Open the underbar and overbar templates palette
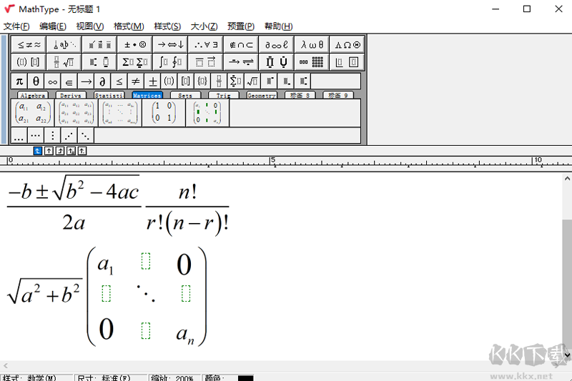This screenshot has height=381, width=572. click(x=206, y=62)
